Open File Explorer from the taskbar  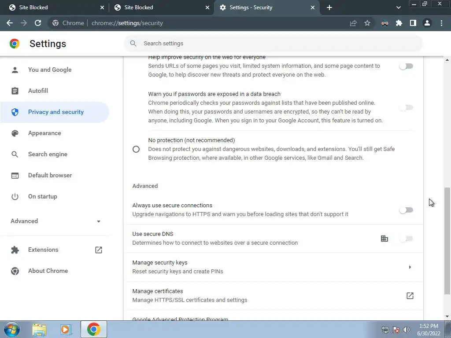tap(39, 329)
